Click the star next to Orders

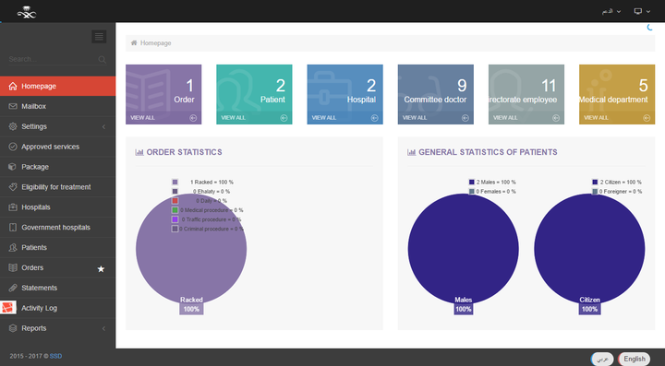pyautogui.click(x=101, y=268)
